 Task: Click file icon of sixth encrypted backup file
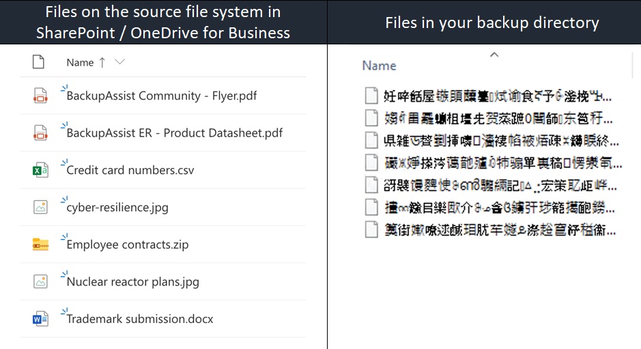pos(371,207)
